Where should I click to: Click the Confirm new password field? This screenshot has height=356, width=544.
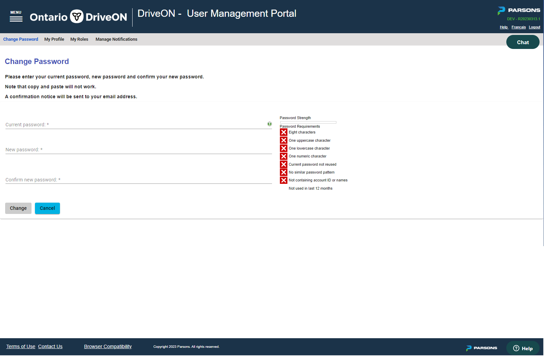click(x=138, y=180)
